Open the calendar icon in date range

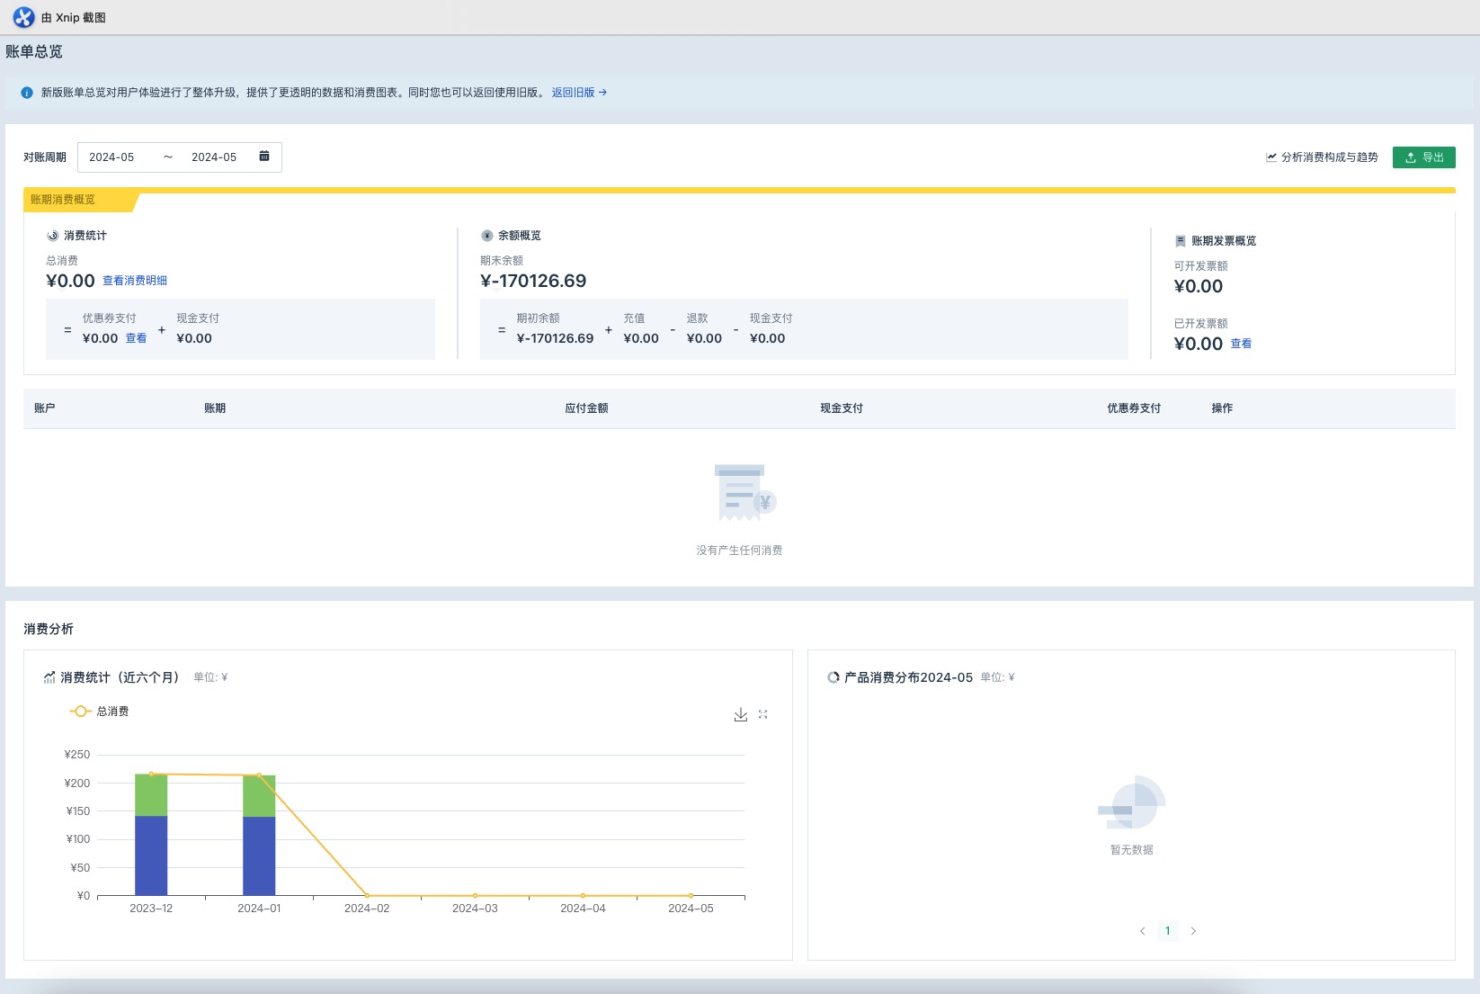click(x=264, y=157)
